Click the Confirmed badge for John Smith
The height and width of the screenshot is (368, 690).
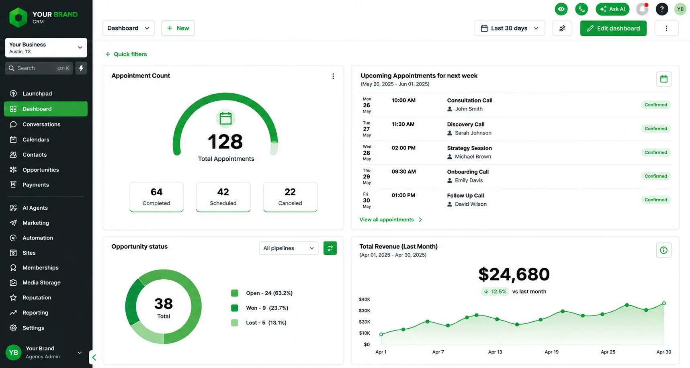tap(655, 105)
